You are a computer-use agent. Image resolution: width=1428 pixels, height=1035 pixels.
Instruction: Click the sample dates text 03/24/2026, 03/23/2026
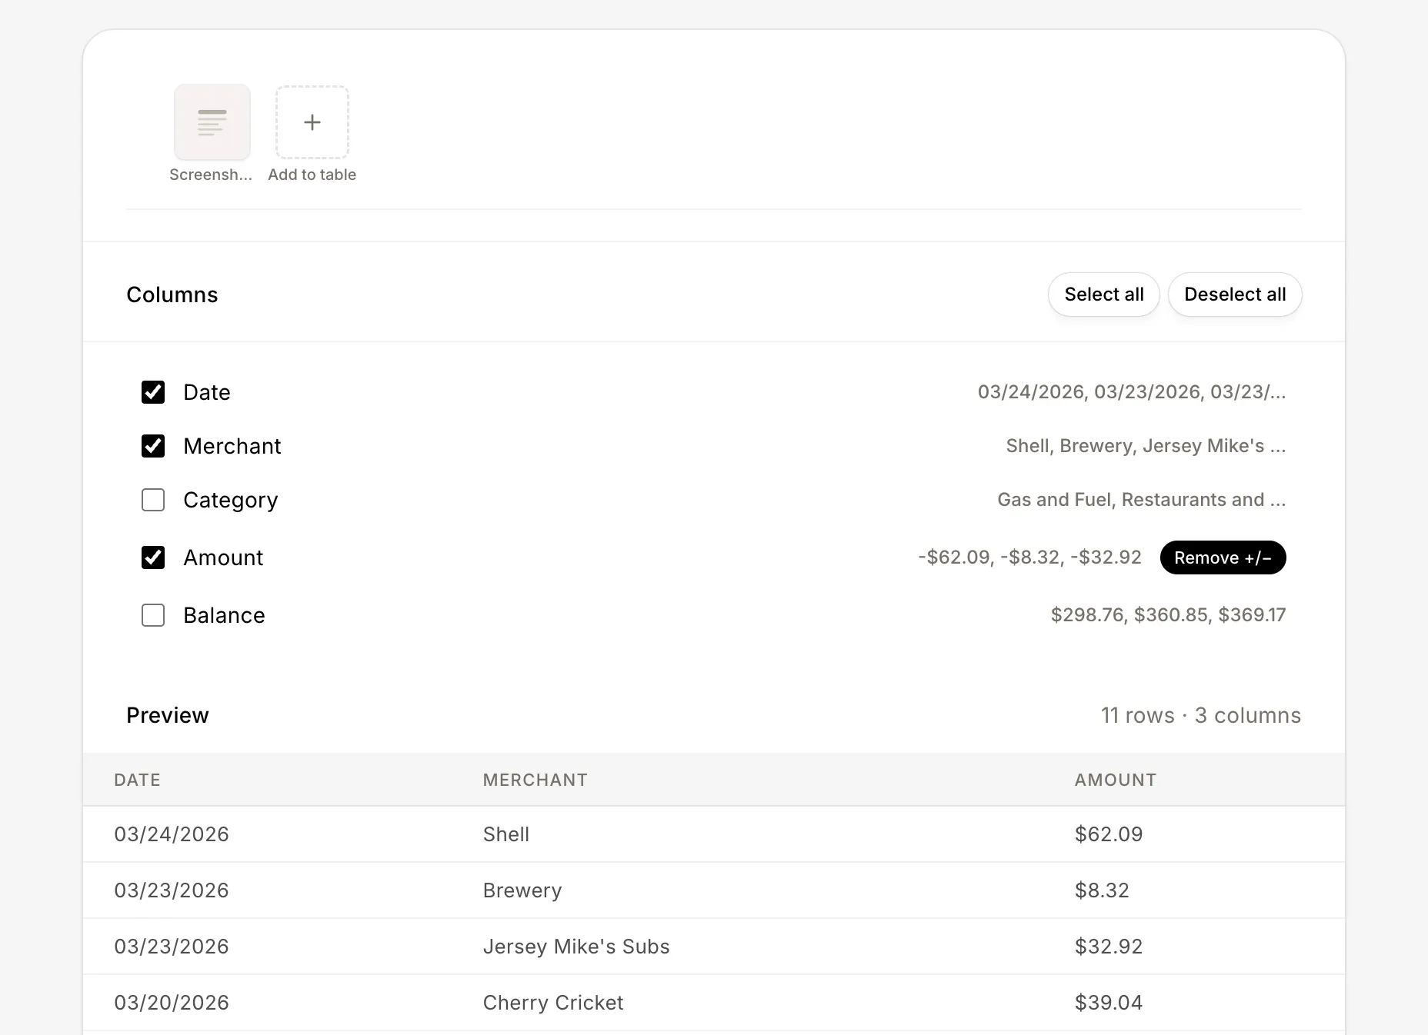pyautogui.click(x=1132, y=392)
